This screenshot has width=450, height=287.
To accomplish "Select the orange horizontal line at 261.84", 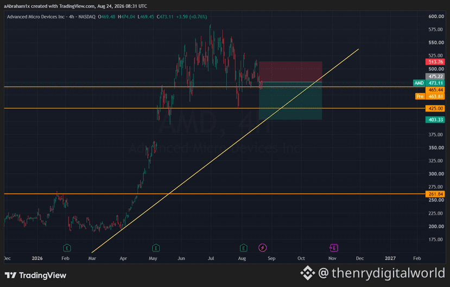I will (214, 194).
